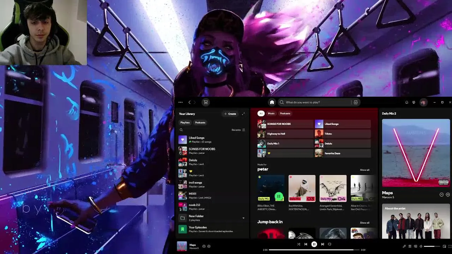Open Daily Mix 2 header link
452x254 pixels.
click(x=389, y=114)
